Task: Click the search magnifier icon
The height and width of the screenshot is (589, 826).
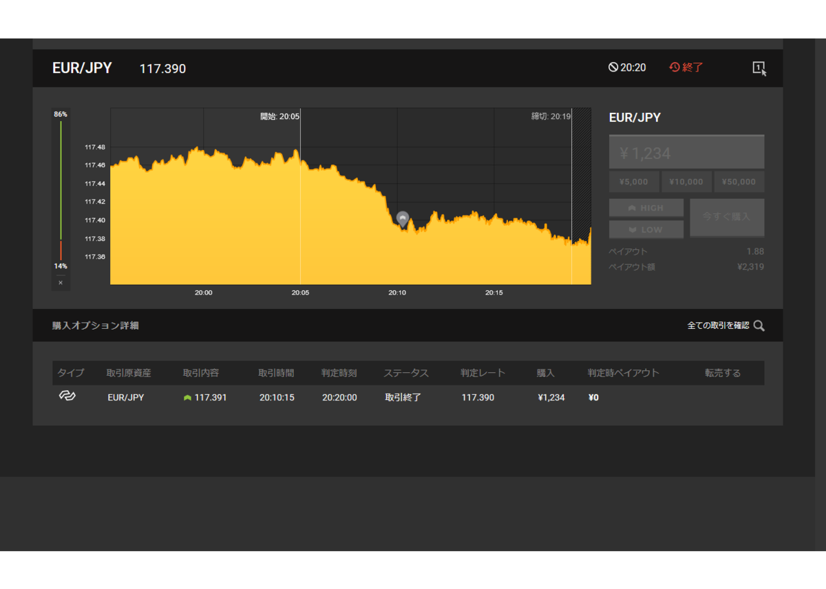Action: [759, 325]
